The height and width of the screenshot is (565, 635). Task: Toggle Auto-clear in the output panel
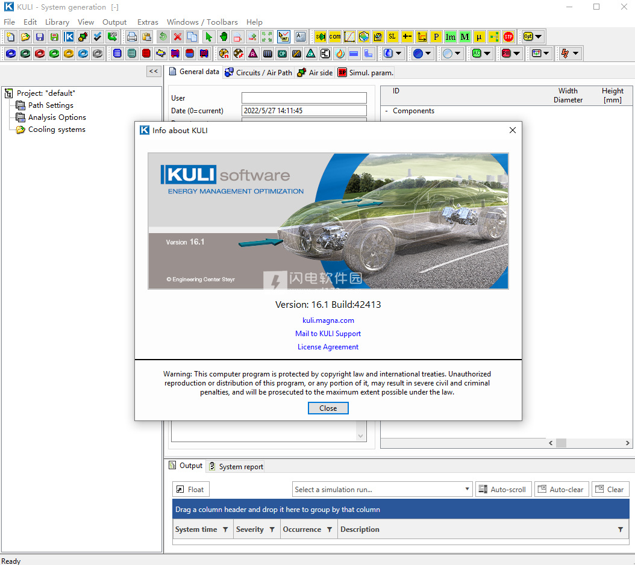[x=561, y=489]
